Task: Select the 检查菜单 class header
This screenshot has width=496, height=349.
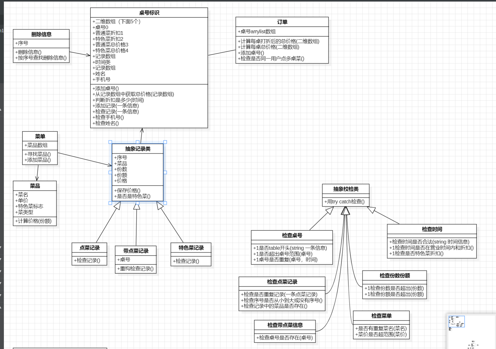Action: (x=381, y=316)
